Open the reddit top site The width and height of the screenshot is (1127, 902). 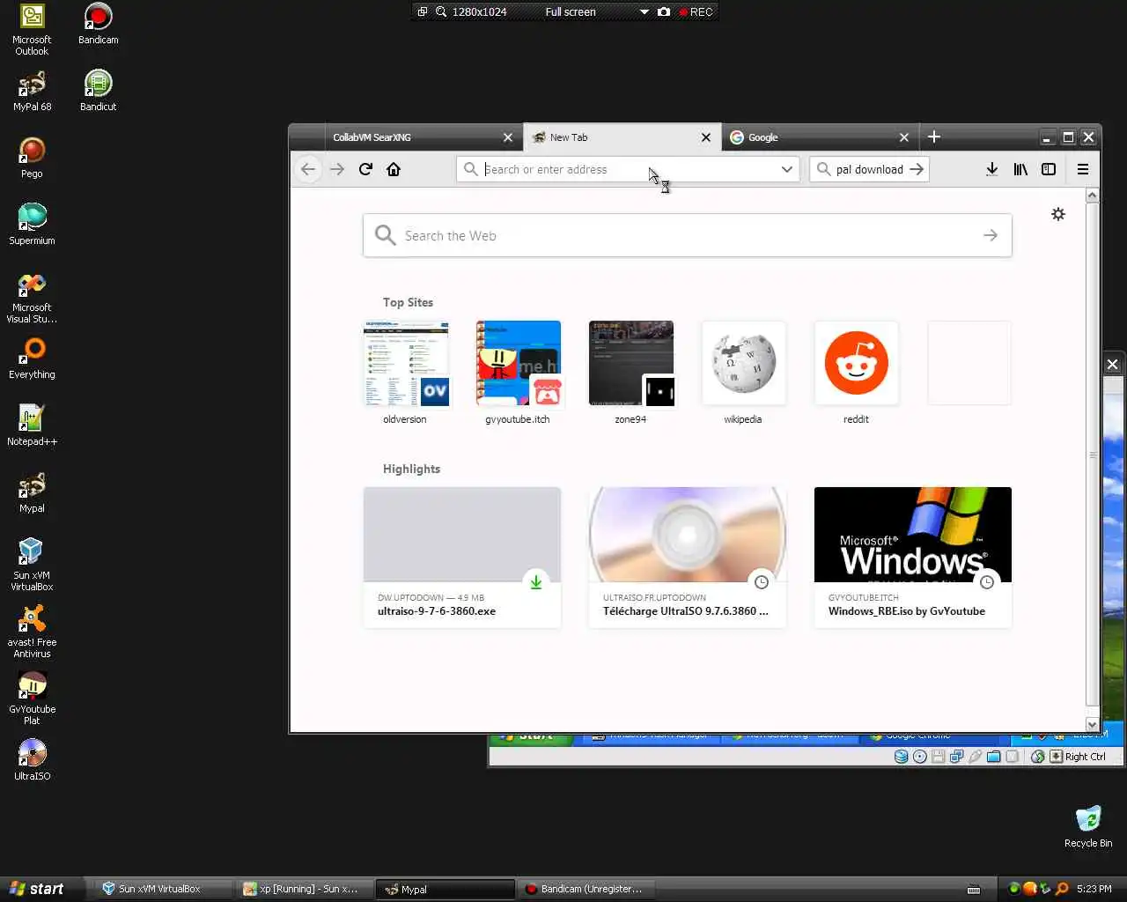point(856,373)
